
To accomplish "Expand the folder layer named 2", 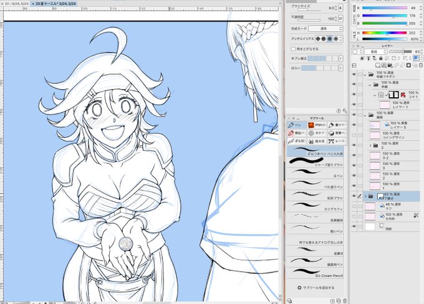I will [370, 145].
